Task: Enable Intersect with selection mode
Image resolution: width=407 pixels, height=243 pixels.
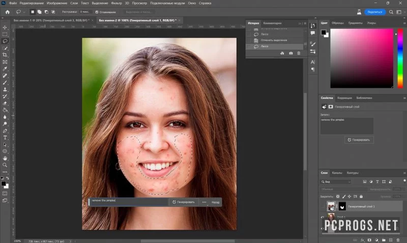Action: click(53, 12)
